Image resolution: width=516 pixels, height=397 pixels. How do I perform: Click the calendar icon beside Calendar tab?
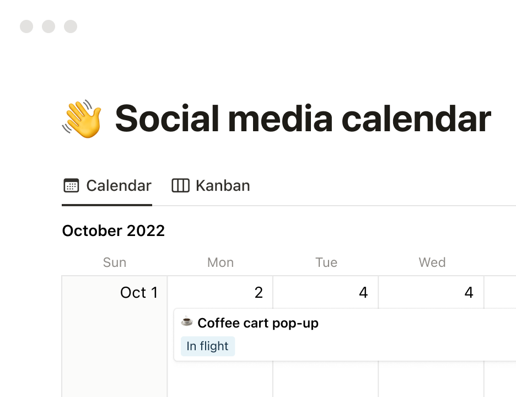(x=71, y=186)
